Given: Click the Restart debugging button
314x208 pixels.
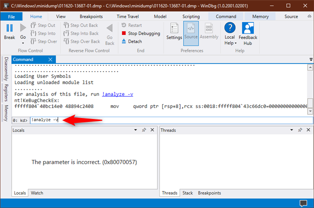Looking at the screenshot, I should [x=132, y=26].
